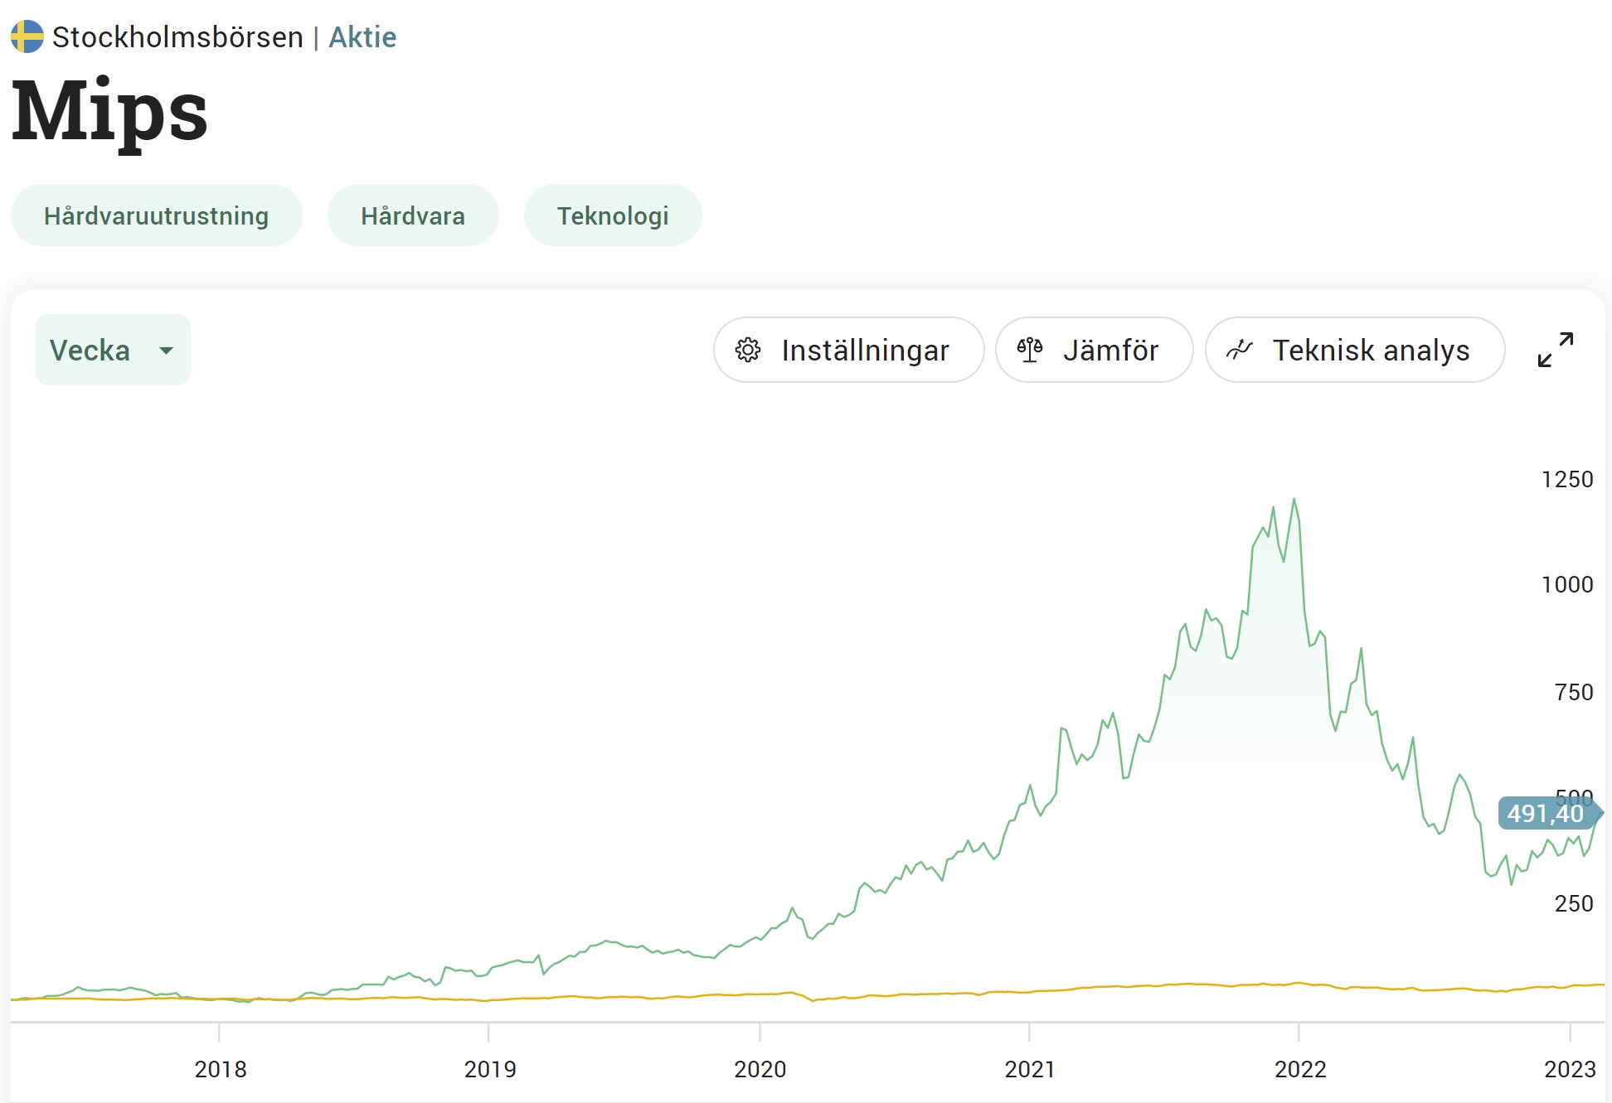Open the Aktie link

point(362,37)
